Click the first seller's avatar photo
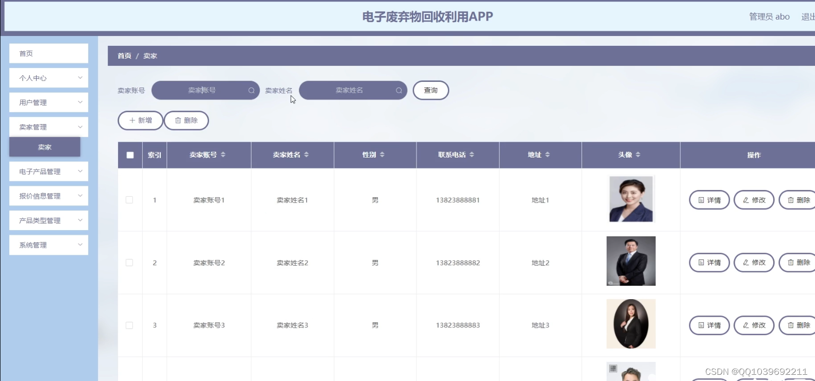The image size is (815, 381). [631, 199]
